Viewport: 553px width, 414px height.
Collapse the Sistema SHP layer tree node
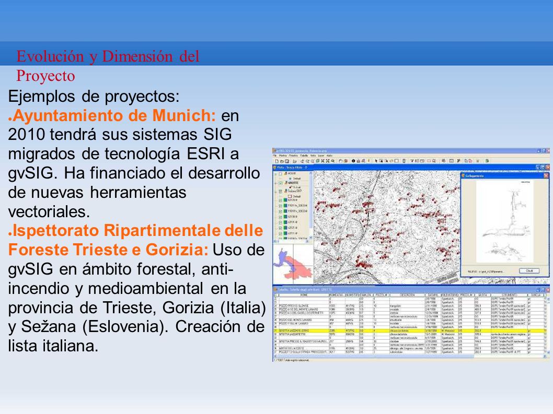click(x=276, y=191)
